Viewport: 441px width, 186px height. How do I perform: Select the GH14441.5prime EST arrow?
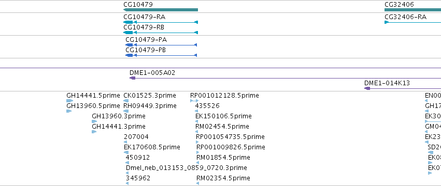coord(70,101)
